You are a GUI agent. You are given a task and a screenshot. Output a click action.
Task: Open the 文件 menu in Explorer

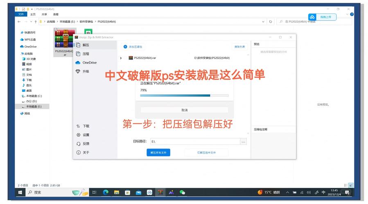(21, 14)
